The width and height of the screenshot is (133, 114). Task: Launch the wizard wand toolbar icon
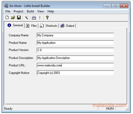click(27, 18)
